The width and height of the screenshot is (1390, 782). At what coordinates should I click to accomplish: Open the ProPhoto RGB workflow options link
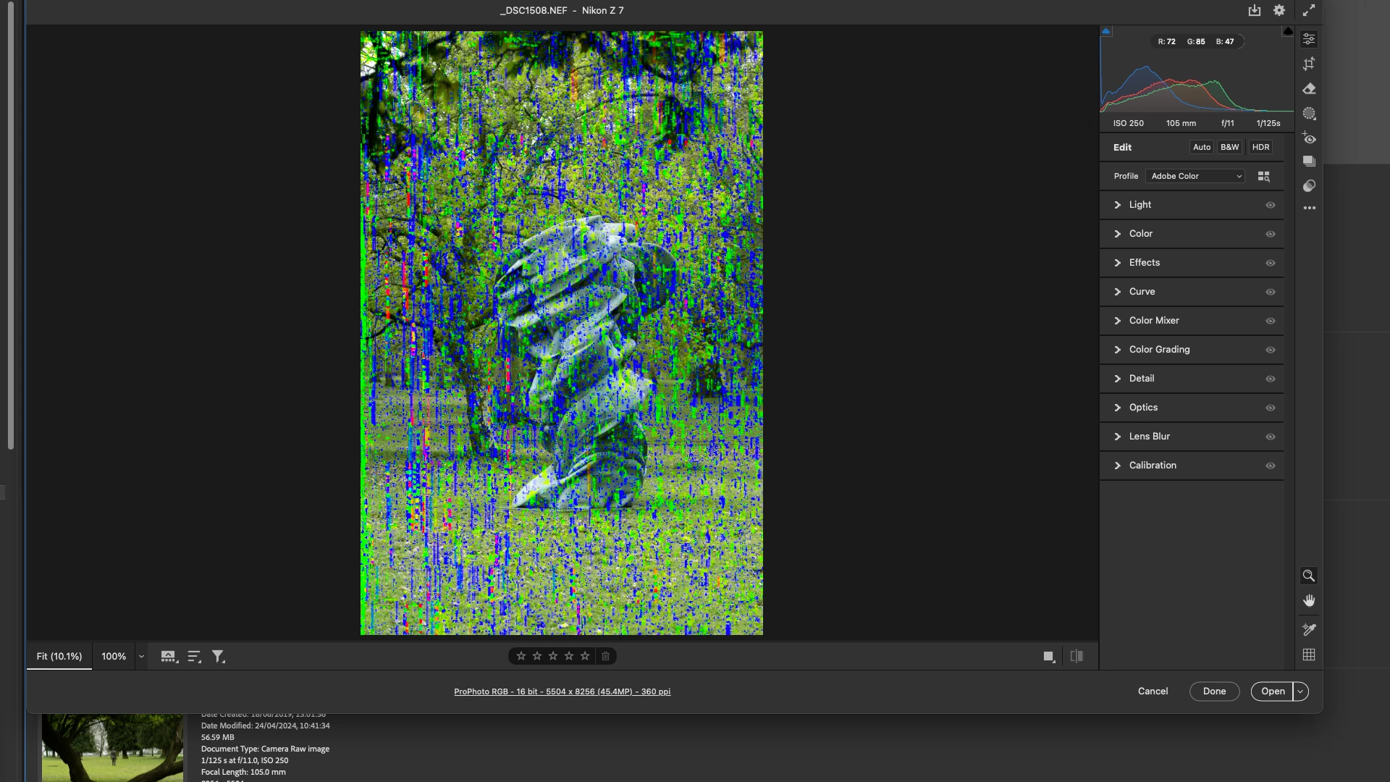562,691
